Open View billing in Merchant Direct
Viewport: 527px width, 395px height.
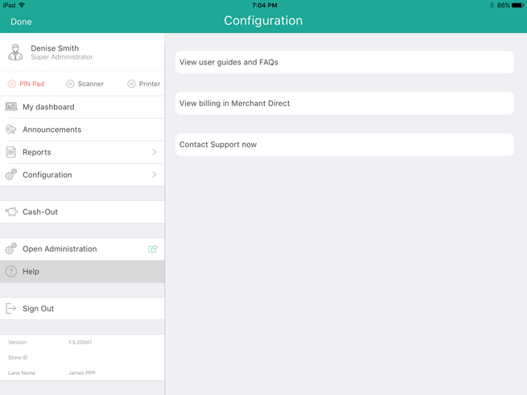coord(344,103)
